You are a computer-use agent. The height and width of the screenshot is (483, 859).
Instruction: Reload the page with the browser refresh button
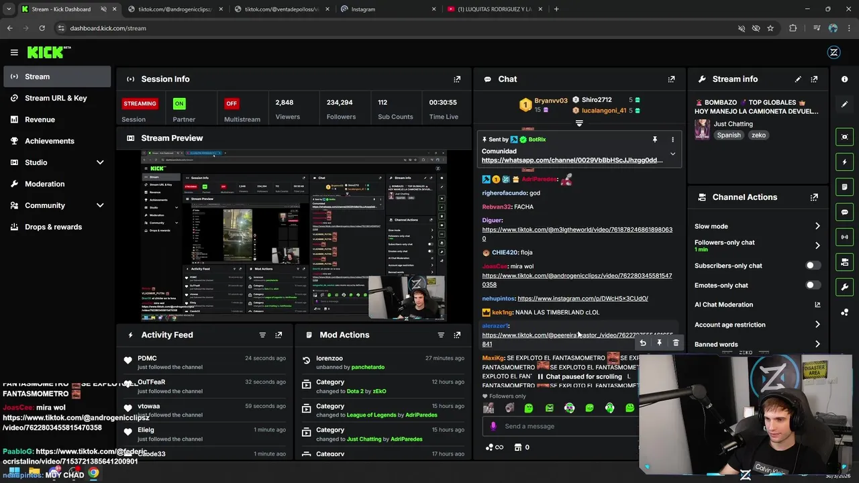(x=42, y=28)
